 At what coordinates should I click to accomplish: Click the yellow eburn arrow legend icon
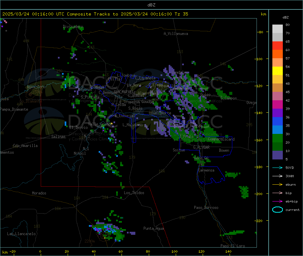pos(277,184)
